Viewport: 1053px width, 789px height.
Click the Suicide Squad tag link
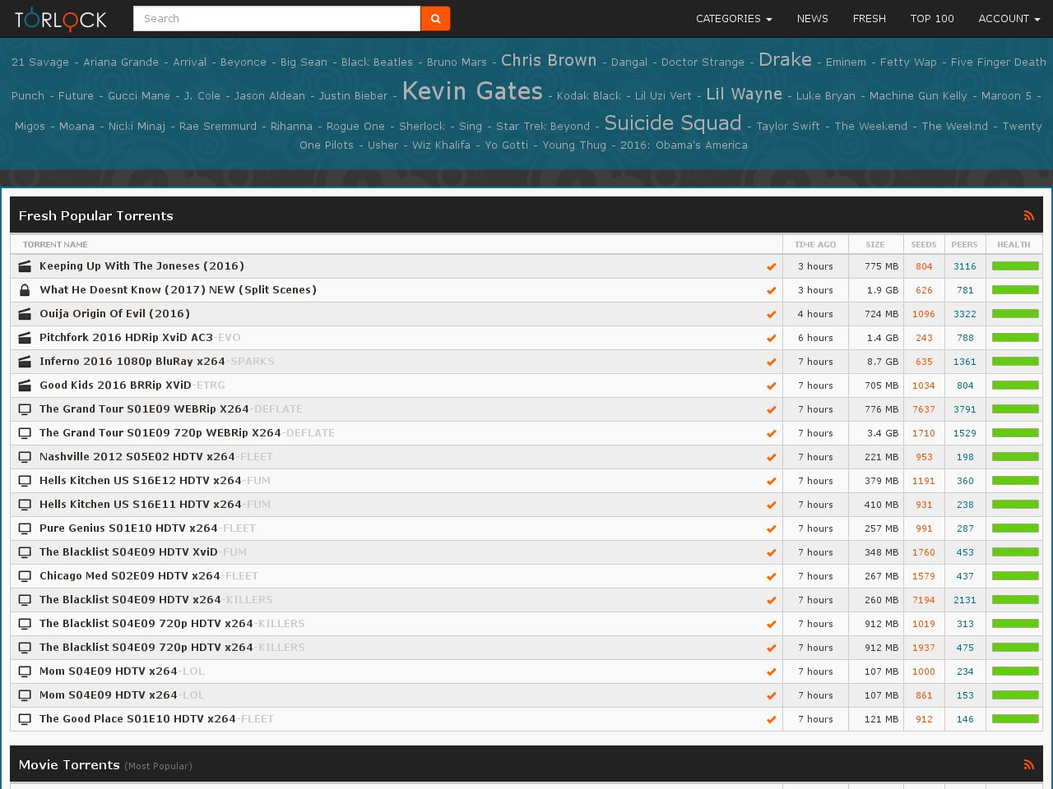pos(672,123)
